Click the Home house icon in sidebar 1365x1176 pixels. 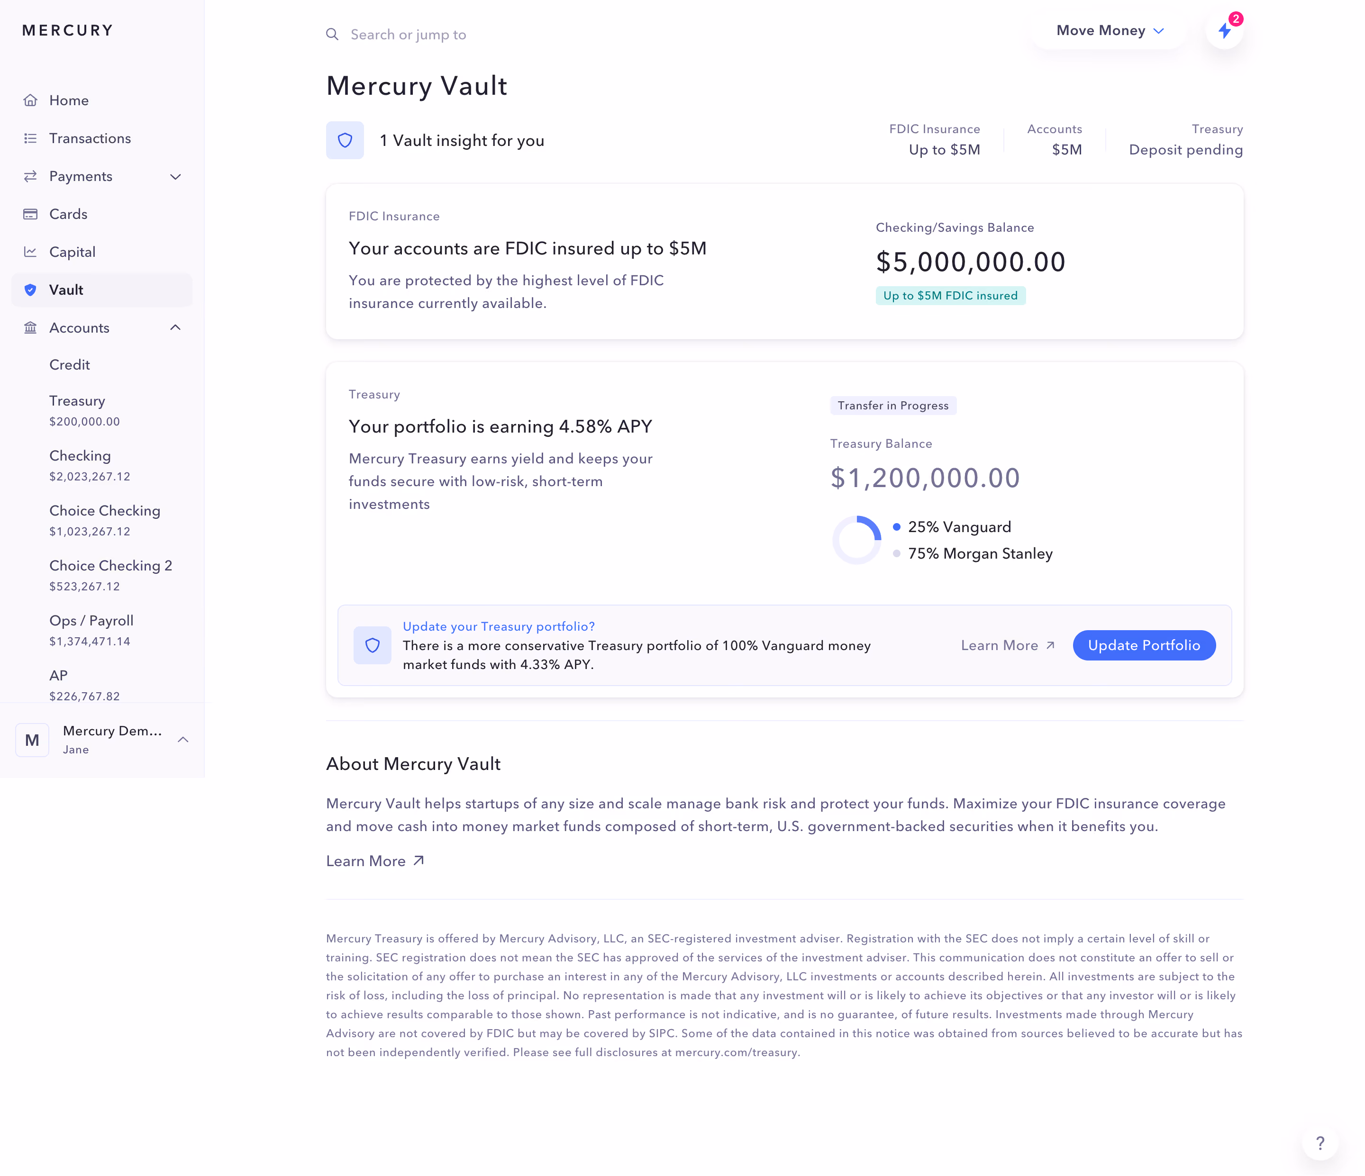(30, 100)
